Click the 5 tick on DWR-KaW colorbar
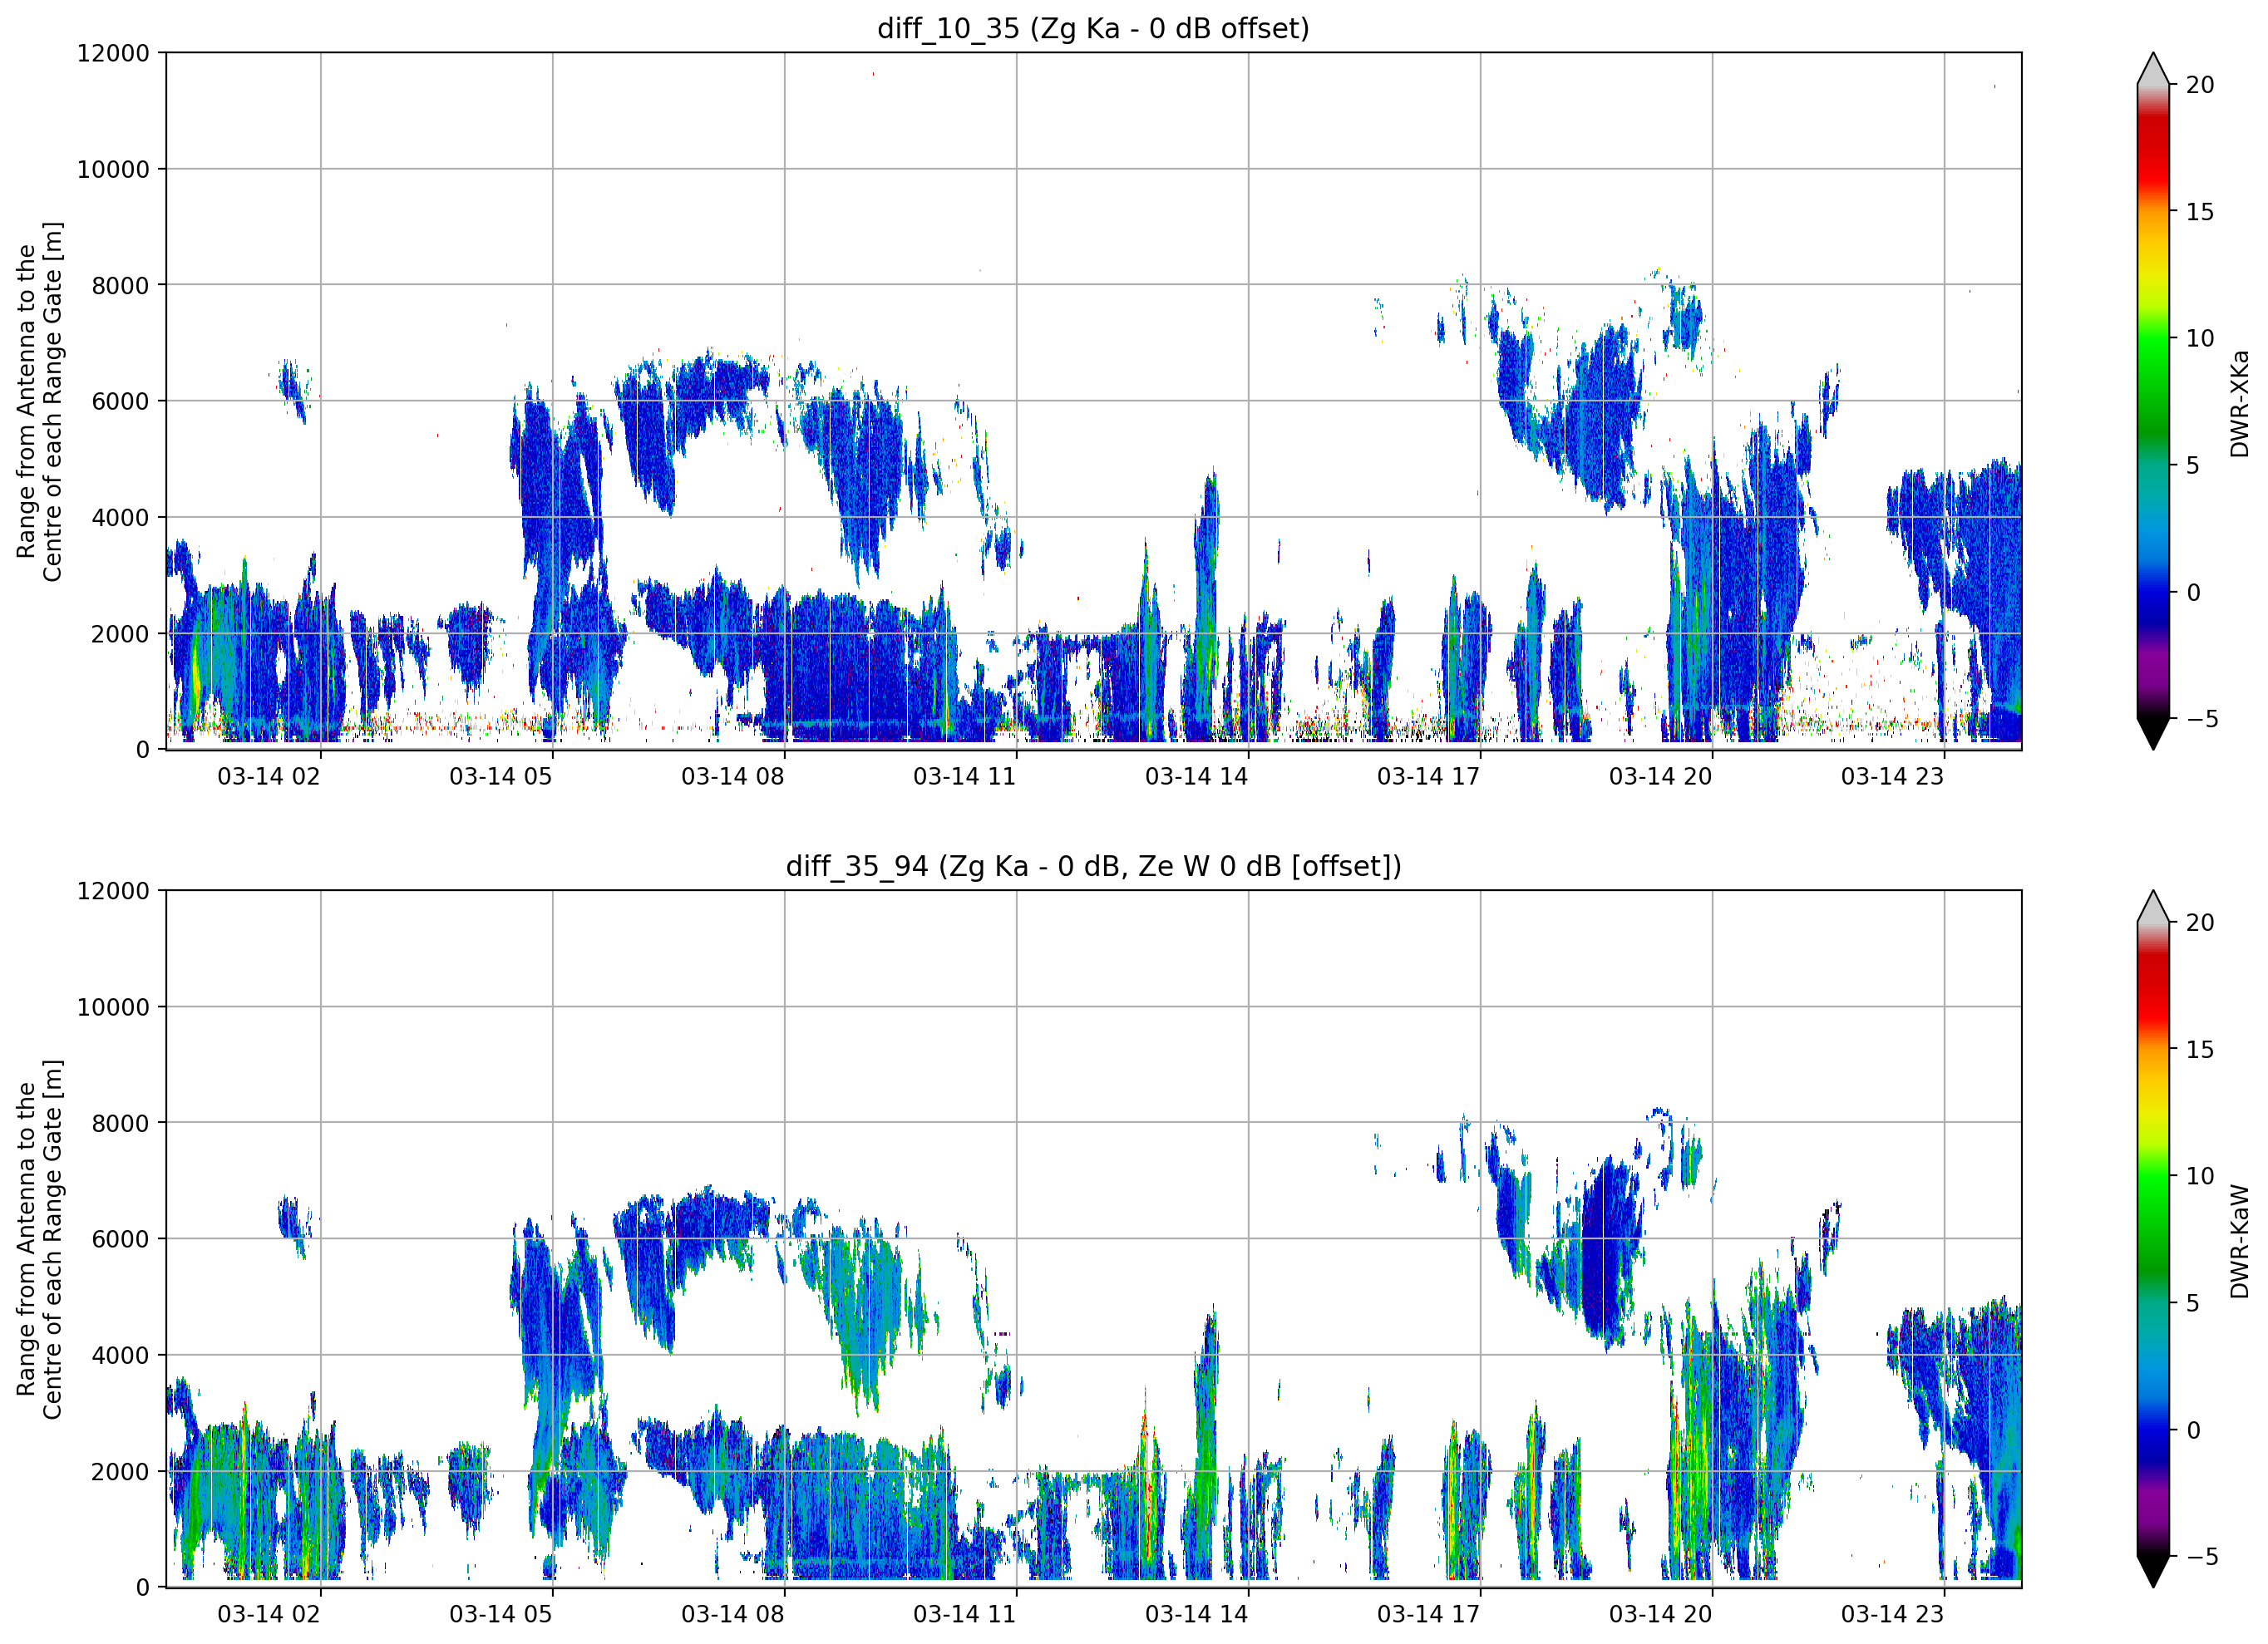The width and height of the screenshot is (2268, 1644). (x=2193, y=1303)
